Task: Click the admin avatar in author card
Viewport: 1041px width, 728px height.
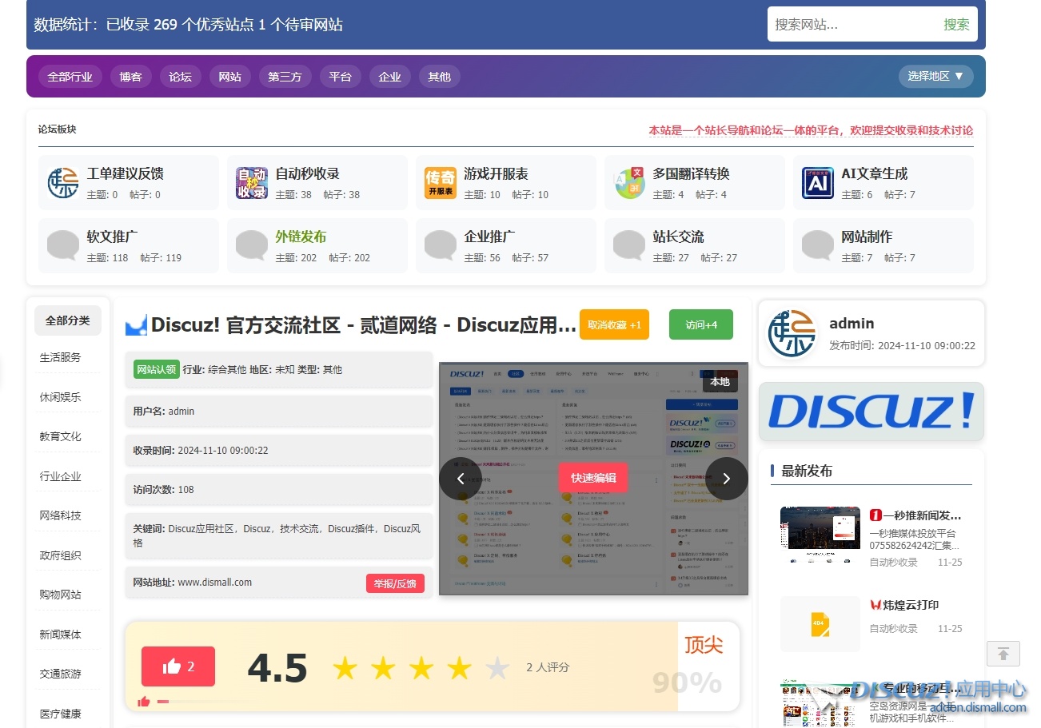Action: (791, 333)
